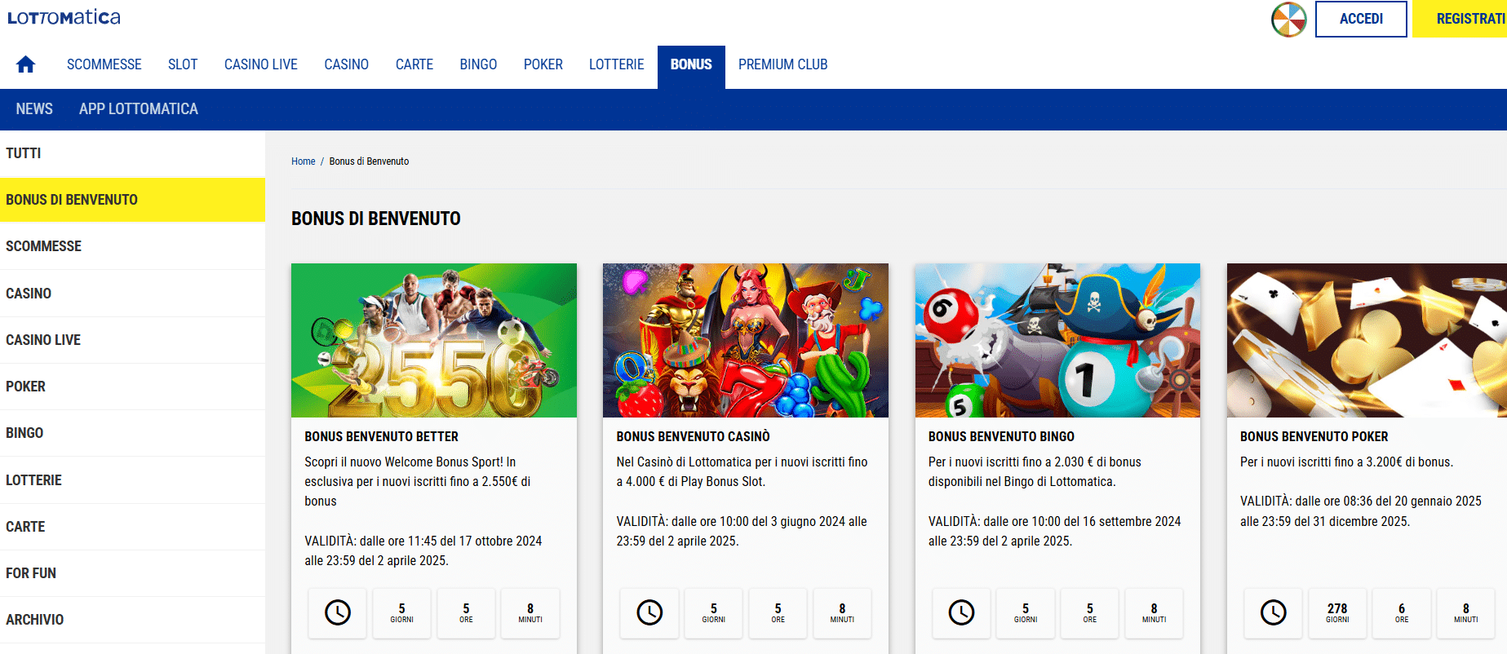
Task: Select App Lottomatica in the blue bar
Action: click(x=138, y=109)
